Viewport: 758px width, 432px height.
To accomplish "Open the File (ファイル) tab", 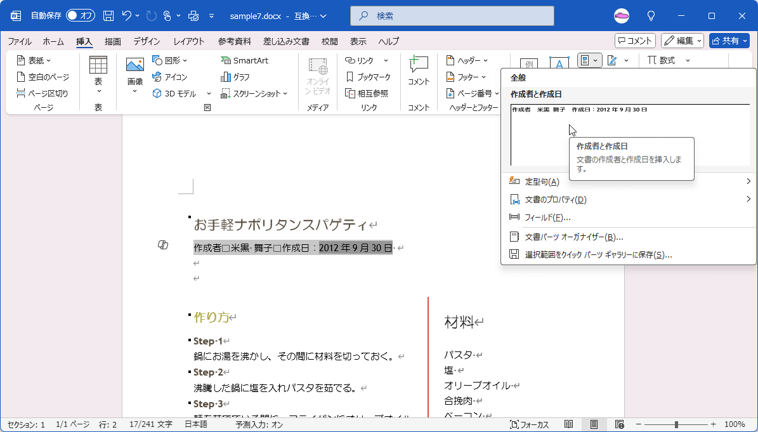I will coord(19,42).
